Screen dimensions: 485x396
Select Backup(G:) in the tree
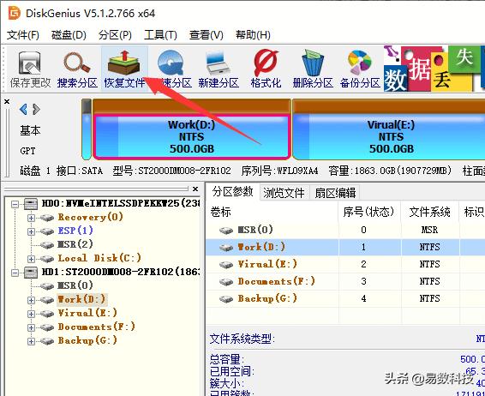[87, 340]
